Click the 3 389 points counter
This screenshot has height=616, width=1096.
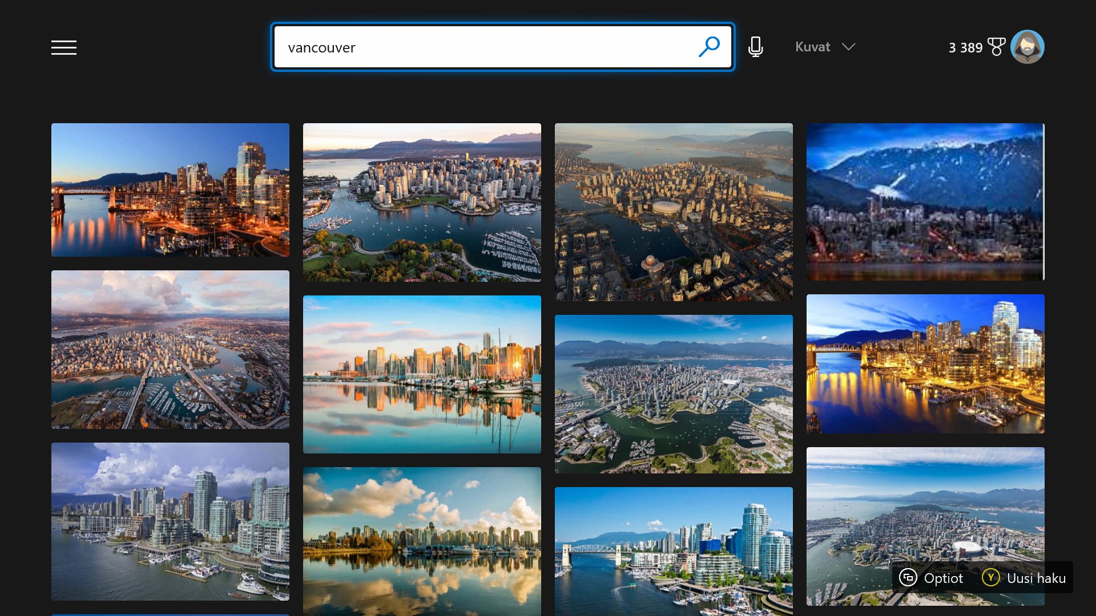(965, 48)
